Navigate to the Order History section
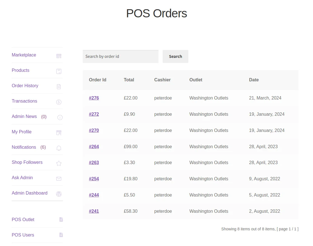This screenshot has height=246, width=313. tap(25, 86)
